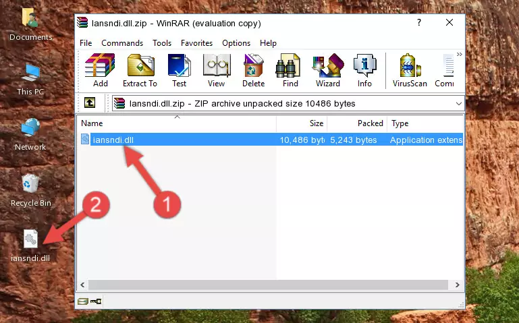Select iansndi.dll file on desktop
Screen dimensions: 519x323
point(30,246)
